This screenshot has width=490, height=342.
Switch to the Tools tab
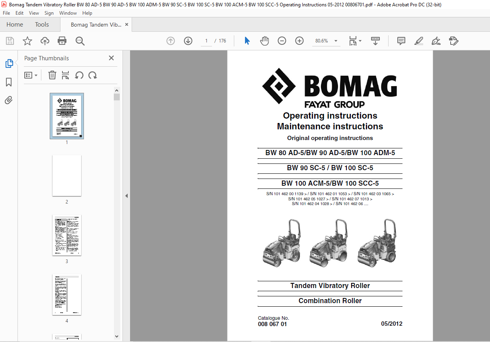point(42,25)
